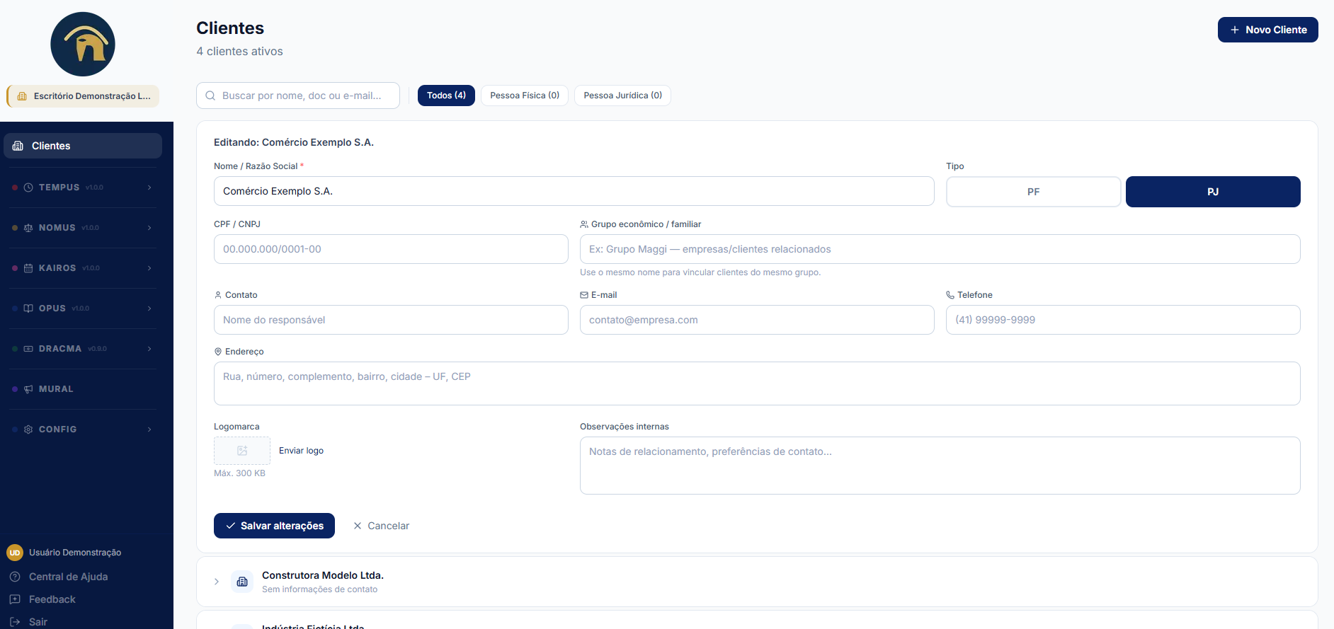The width and height of the screenshot is (1334, 629).
Task: Click the Construtora Modelo building icon
Action: 242,582
